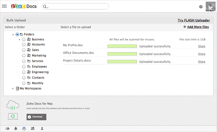Viewport: 217px width, 132px height.
Task: Open the settings gear icon in bottom bar
Action: [8, 129]
